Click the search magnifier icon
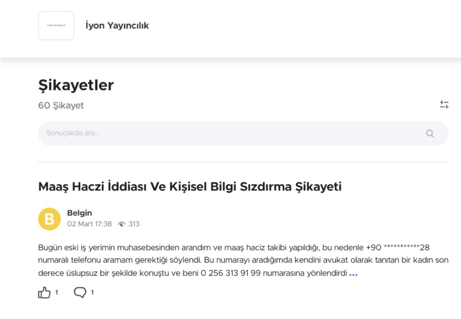This screenshot has height=319, width=461. point(429,133)
